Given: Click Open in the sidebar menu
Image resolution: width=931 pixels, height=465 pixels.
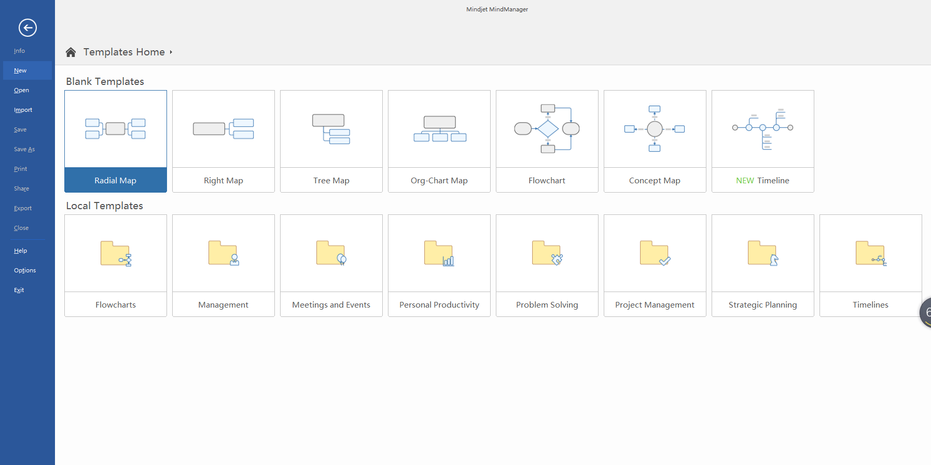Looking at the screenshot, I should click(x=21, y=90).
